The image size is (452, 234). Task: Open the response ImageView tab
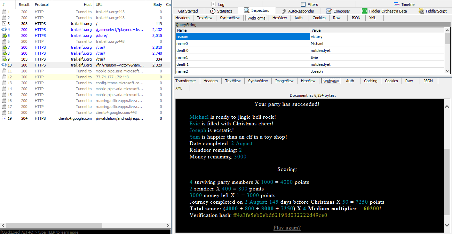pos(284,81)
